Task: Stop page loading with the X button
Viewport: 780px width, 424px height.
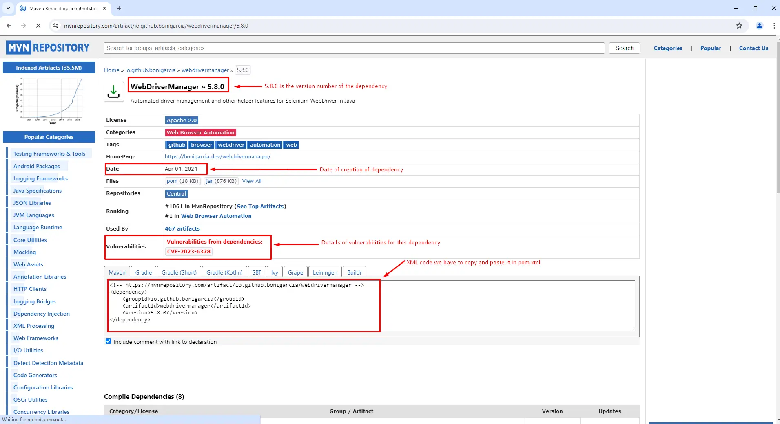Action: pos(38,26)
